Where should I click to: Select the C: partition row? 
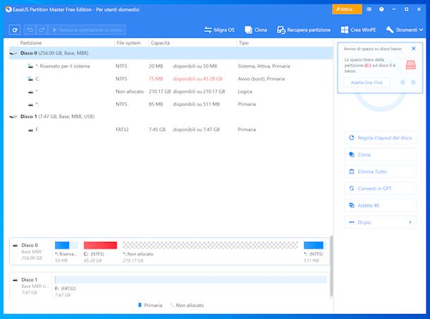point(171,79)
